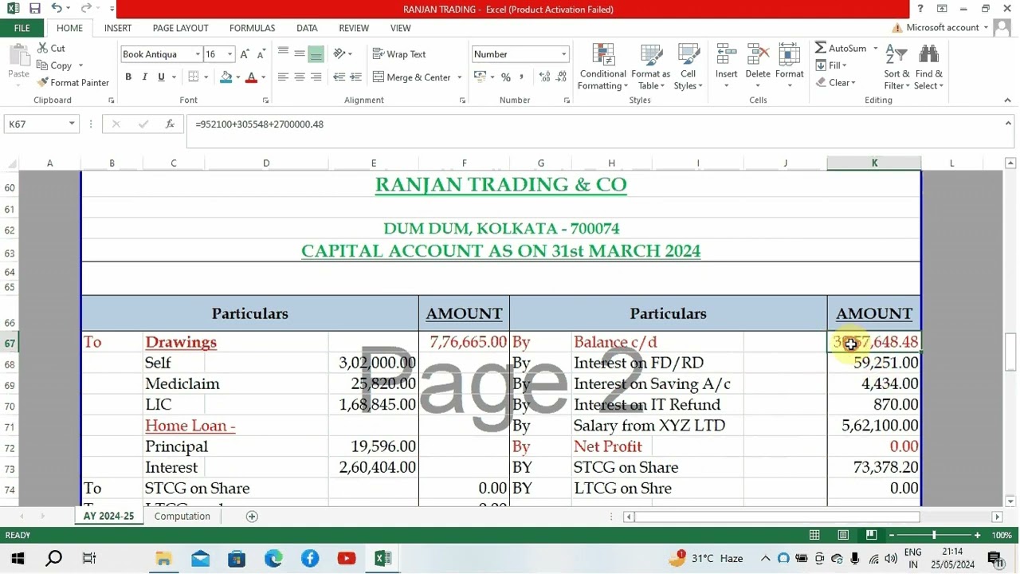Decrease the cell indent

(x=339, y=77)
